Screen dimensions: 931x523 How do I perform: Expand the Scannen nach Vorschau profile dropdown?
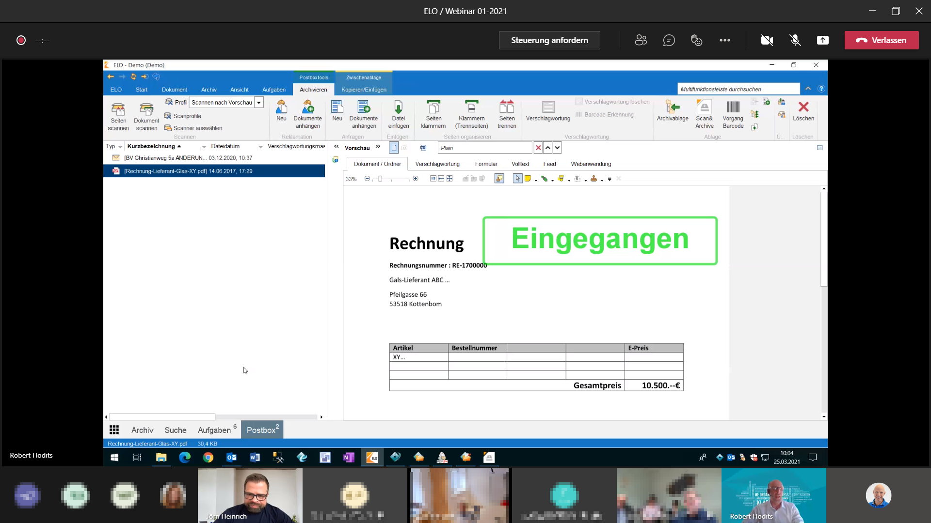[x=259, y=102]
